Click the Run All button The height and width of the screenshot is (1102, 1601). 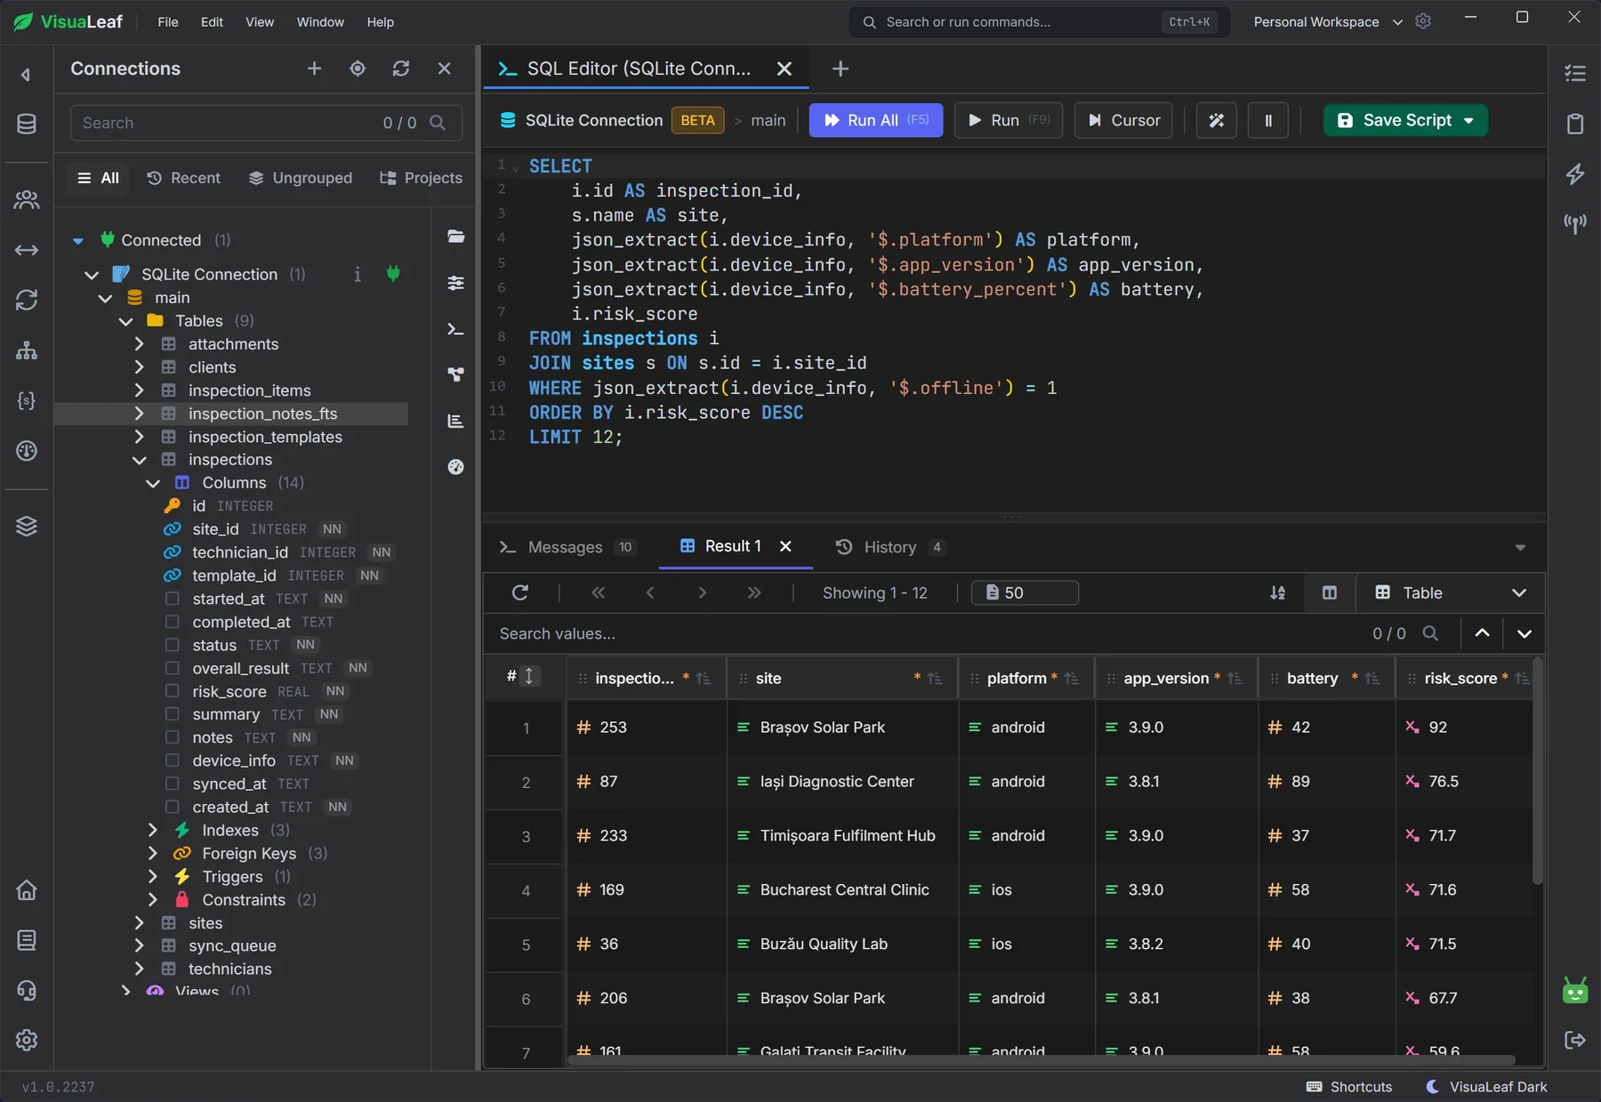point(876,120)
